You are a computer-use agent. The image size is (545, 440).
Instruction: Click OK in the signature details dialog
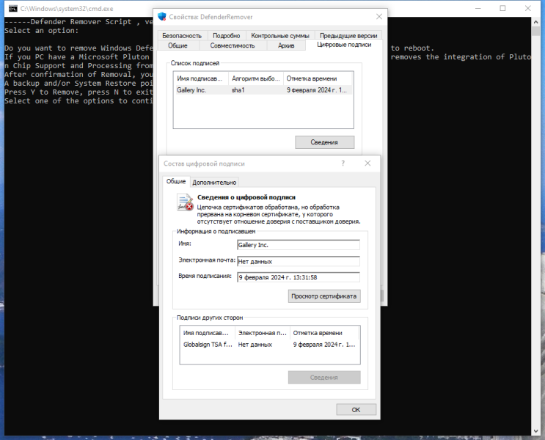tap(356, 410)
